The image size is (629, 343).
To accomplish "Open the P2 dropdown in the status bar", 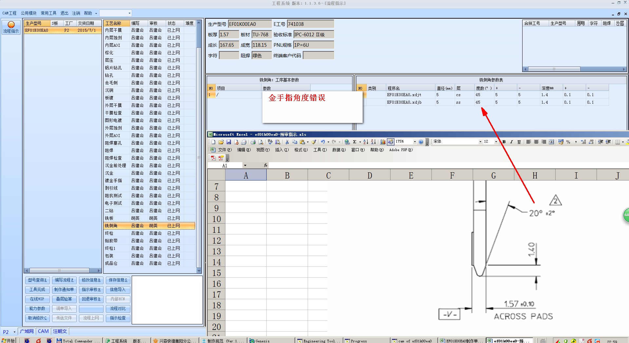I will point(14,332).
